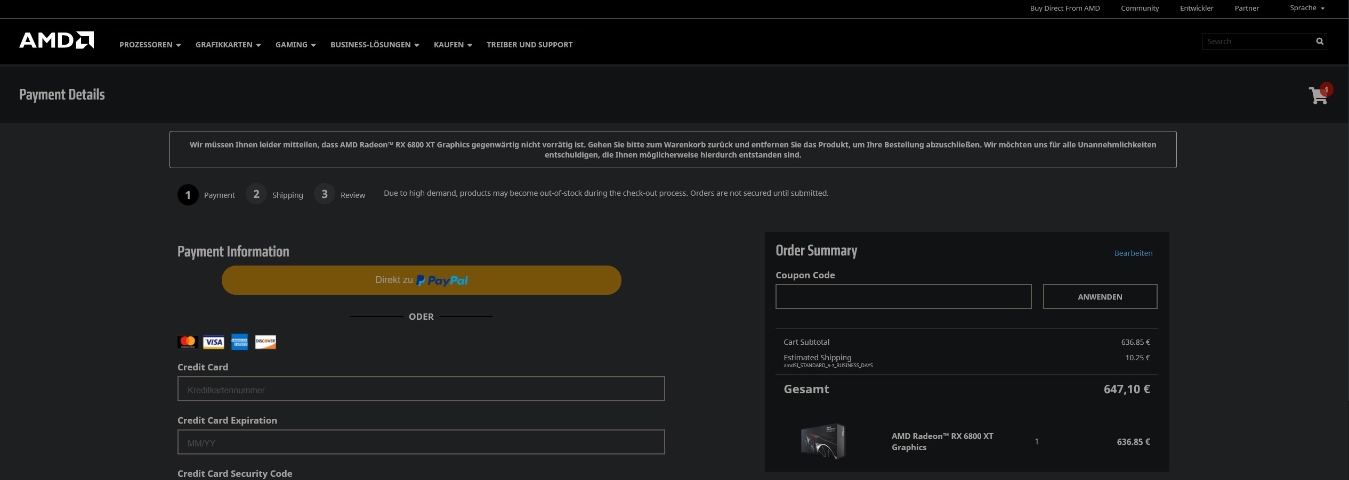Expand the Kaufen menu
The width and height of the screenshot is (1349, 480).
[x=453, y=45]
